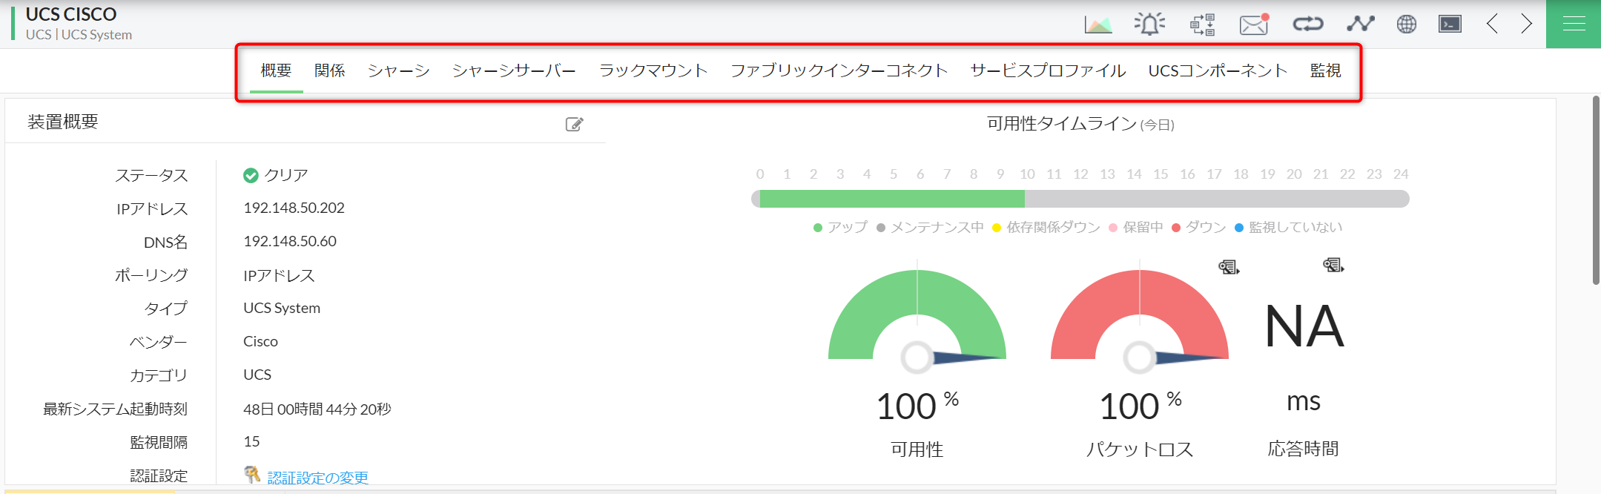Click the green availability timeline bar
The height and width of the screenshot is (494, 1601).
[x=891, y=199]
